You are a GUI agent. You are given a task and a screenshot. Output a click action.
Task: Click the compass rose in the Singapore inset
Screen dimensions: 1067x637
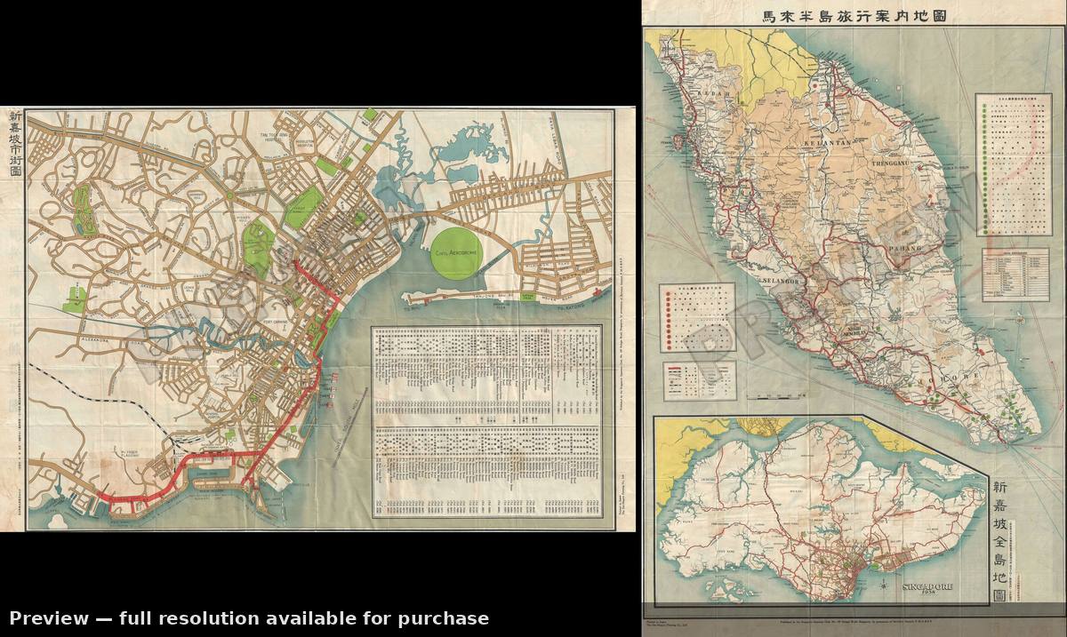[883, 585]
